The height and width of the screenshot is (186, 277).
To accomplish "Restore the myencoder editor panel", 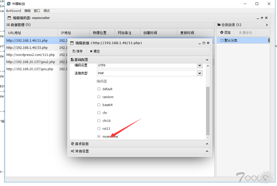I will pyautogui.click(x=262, y=18).
